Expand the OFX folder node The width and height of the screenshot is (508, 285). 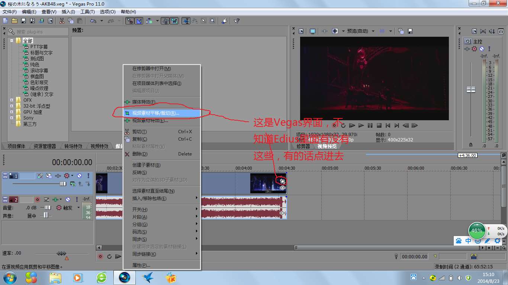tap(12, 100)
